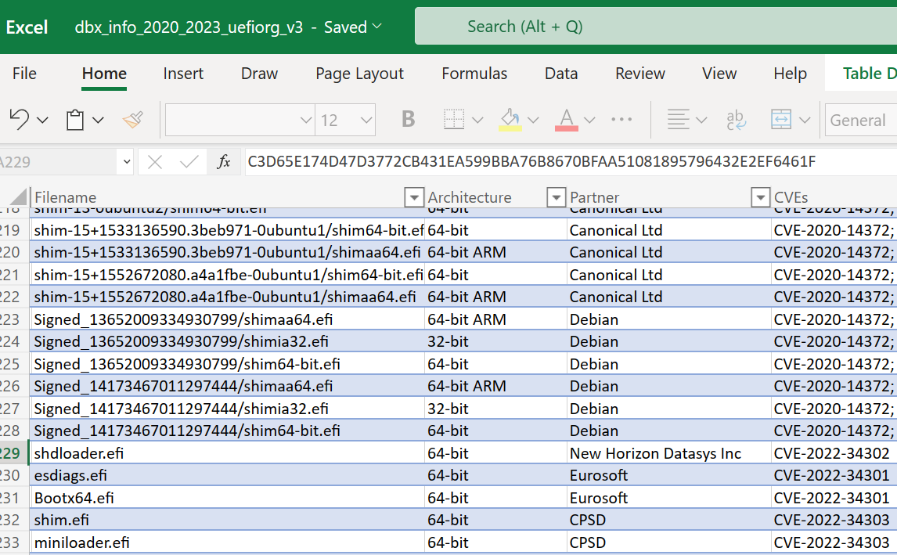The width and height of the screenshot is (897, 555).
Task: Cancel the formula entry with X
Action: (x=154, y=162)
